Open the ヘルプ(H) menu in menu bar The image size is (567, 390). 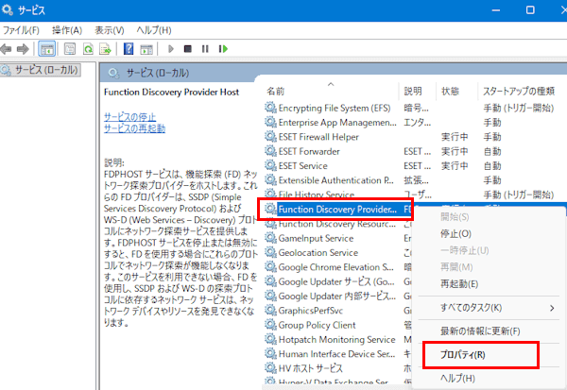pos(154,30)
